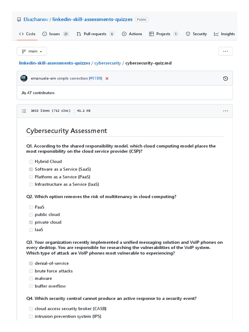This screenshot has width=249, height=332.
Task: Open the Pull requests tab
Action: tap(95, 34)
